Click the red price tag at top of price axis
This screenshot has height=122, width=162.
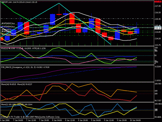click(158, 2)
